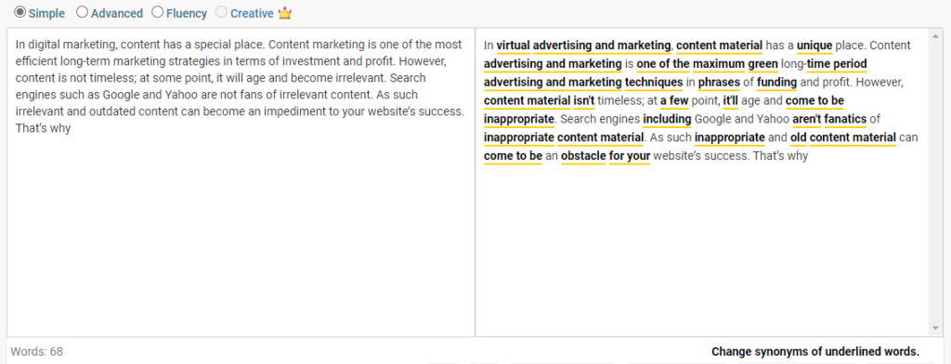Open synonyms for underlined word "virtual"
951x364 pixels.
tap(513, 45)
